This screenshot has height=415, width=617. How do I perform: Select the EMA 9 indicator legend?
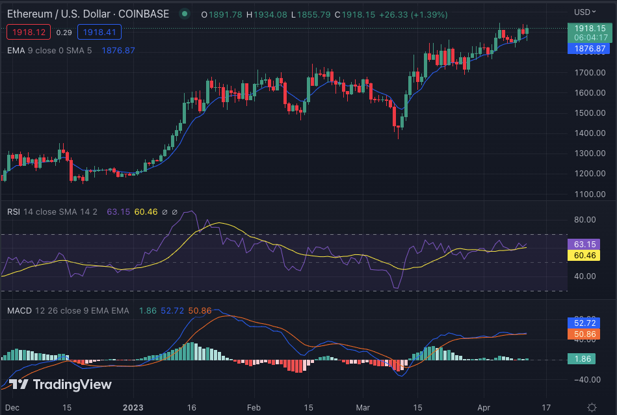tap(51, 50)
